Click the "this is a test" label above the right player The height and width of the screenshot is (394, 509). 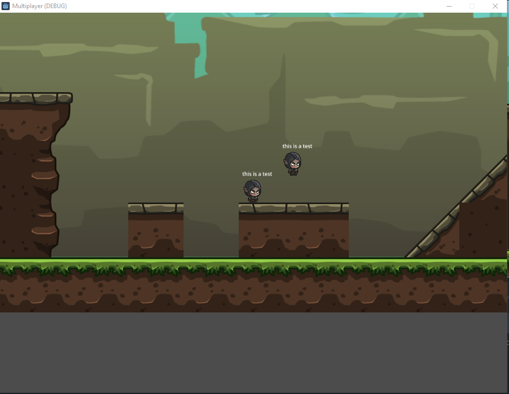298,146
